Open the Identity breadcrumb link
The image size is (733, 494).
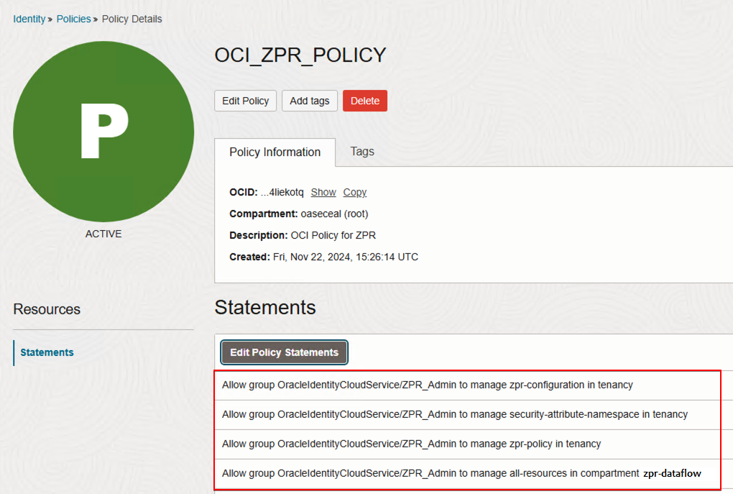click(x=29, y=19)
